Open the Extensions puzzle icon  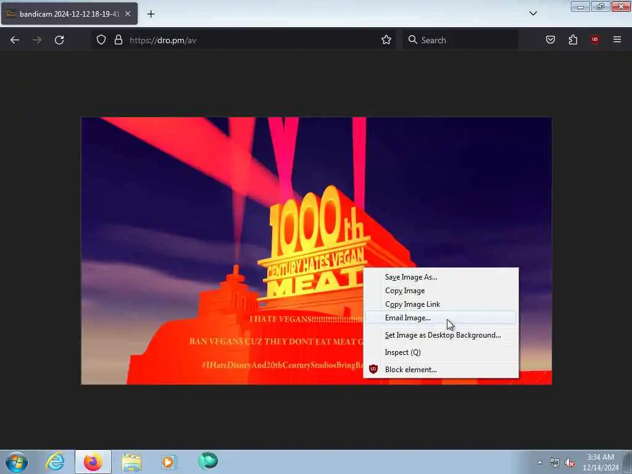pyautogui.click(x=573, y=39)
